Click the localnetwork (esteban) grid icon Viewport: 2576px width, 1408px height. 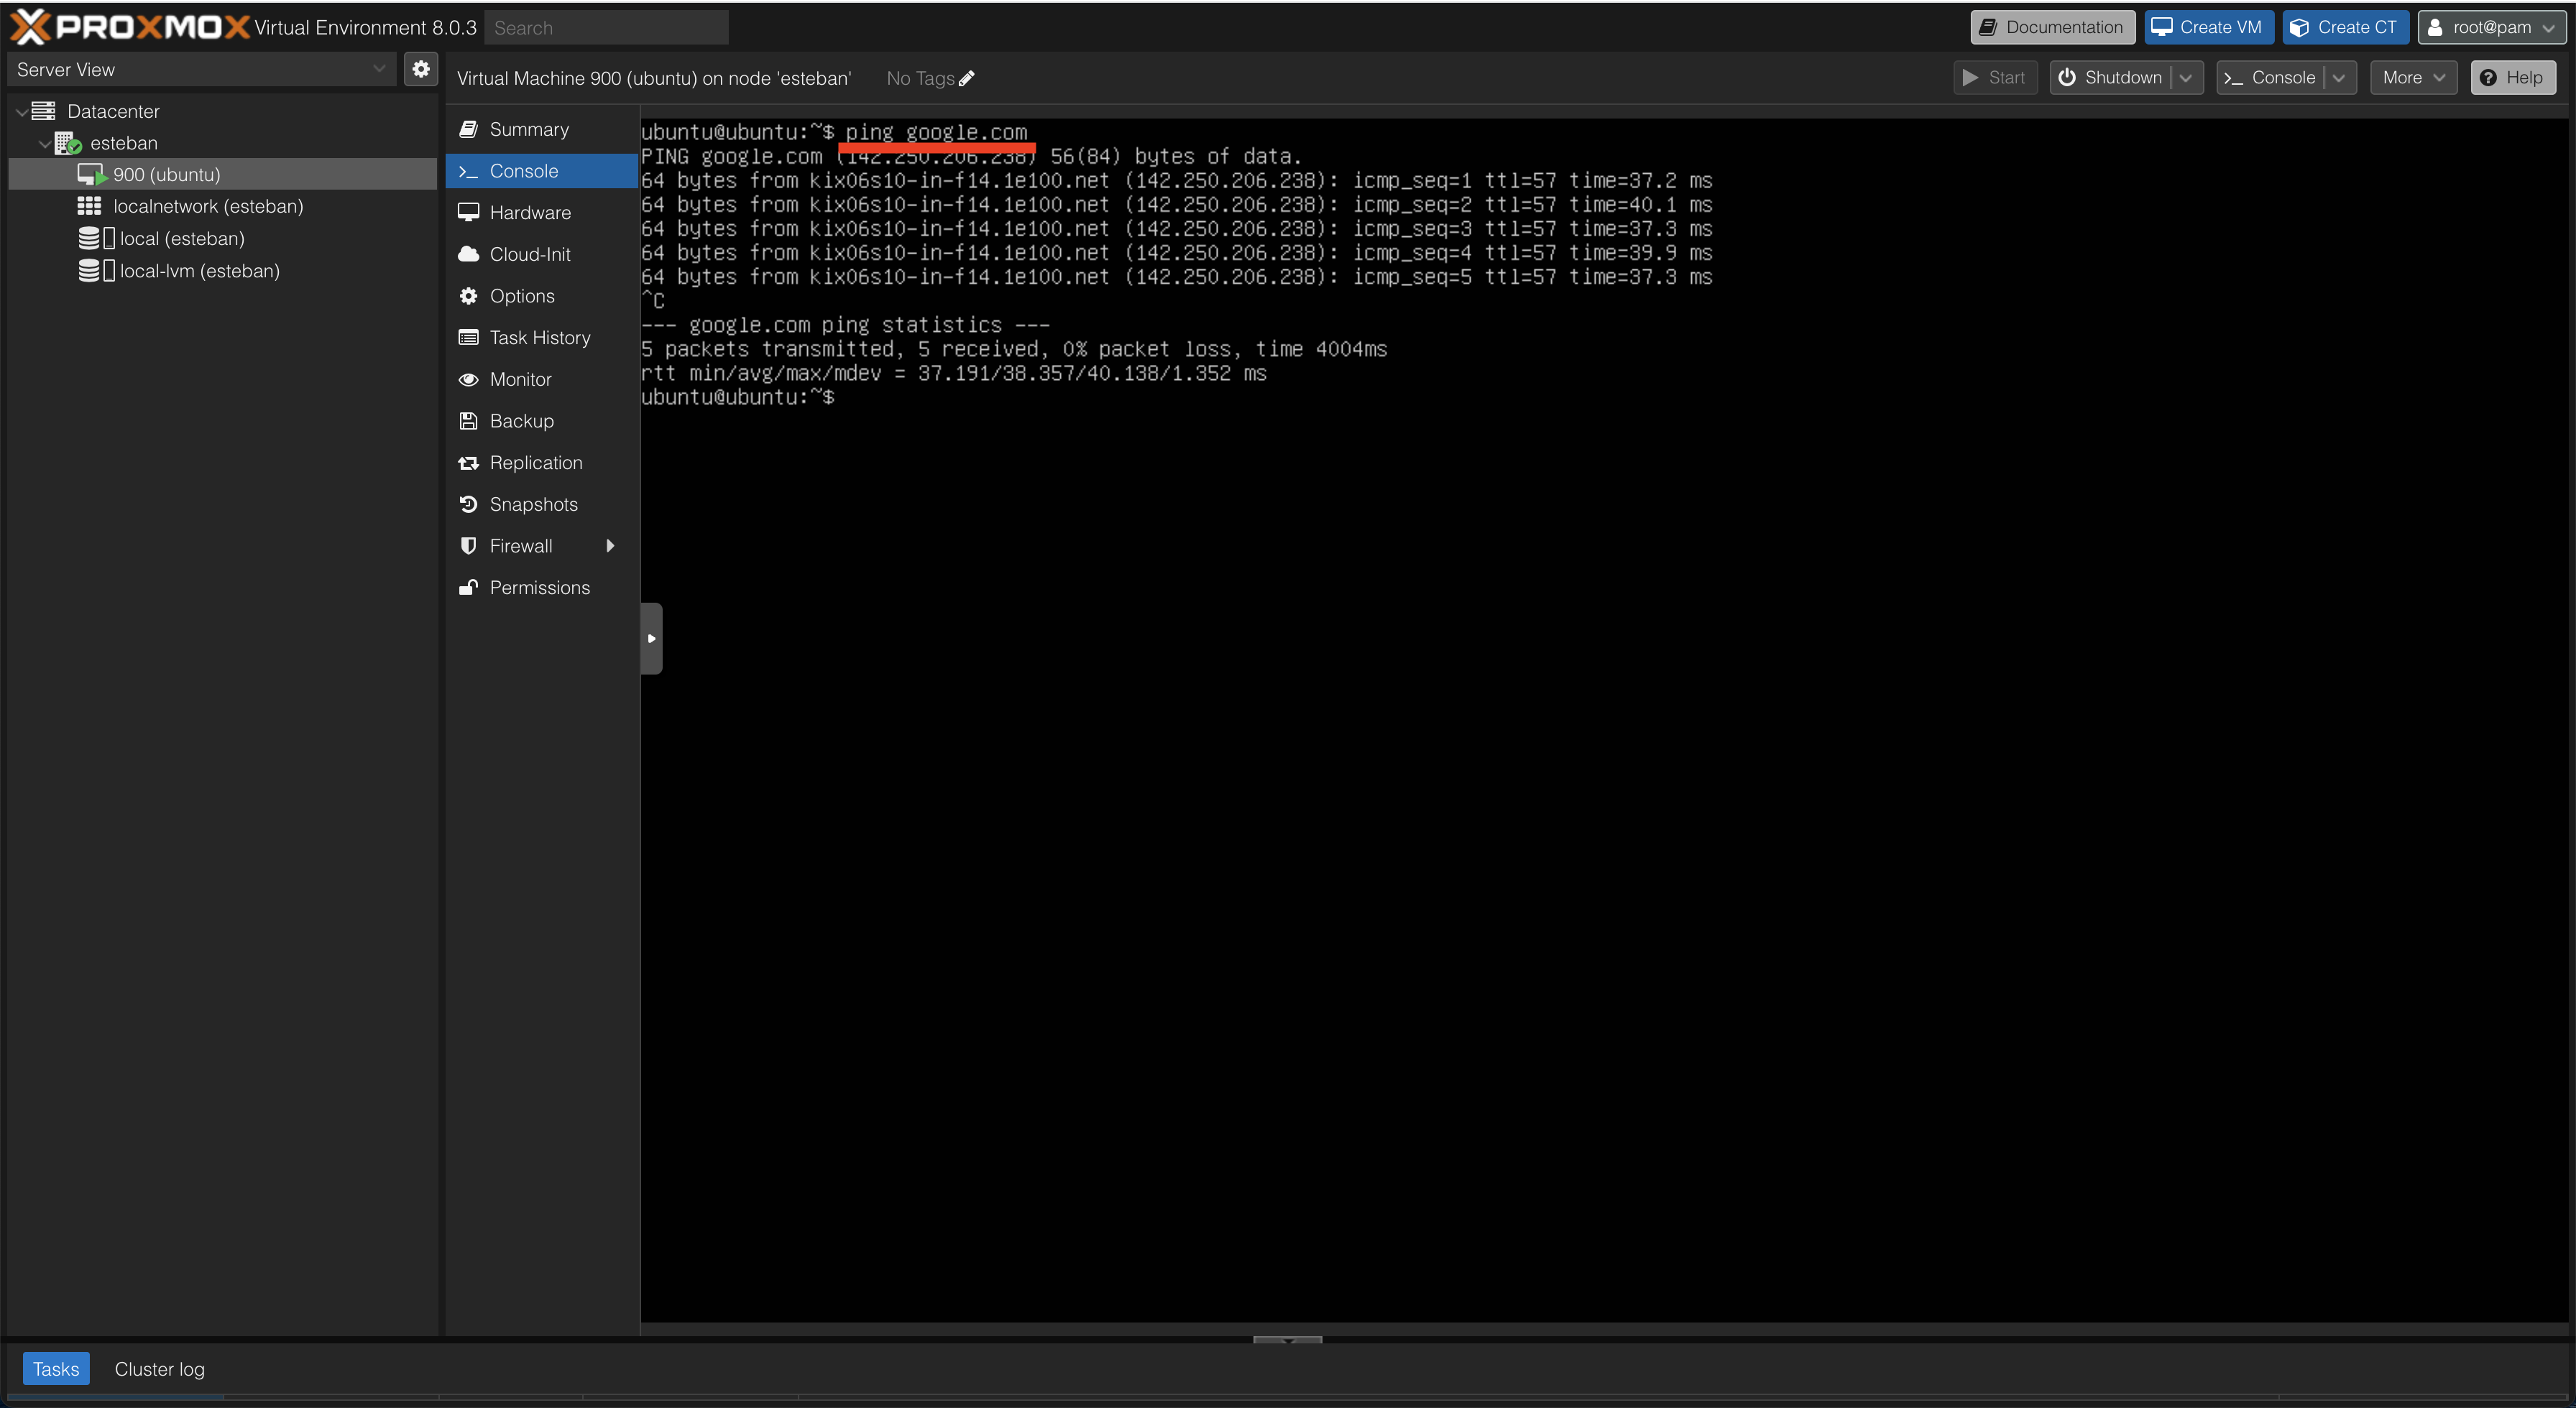(x=89, y=206)
